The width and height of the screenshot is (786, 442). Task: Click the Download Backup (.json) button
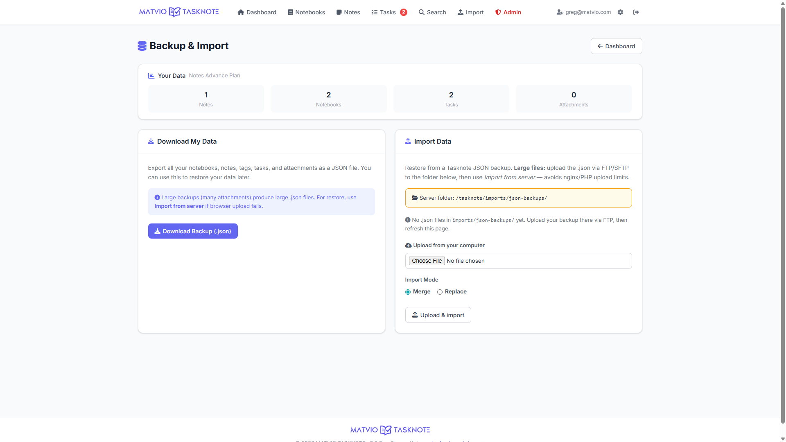193,231
